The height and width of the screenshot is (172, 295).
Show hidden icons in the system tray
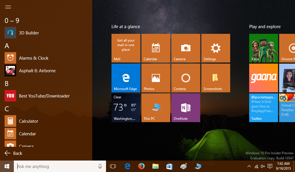(249, 166)
